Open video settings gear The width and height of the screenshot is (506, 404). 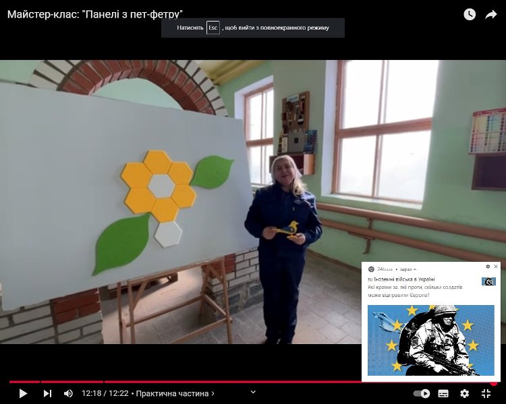click(x=464, y=393)
